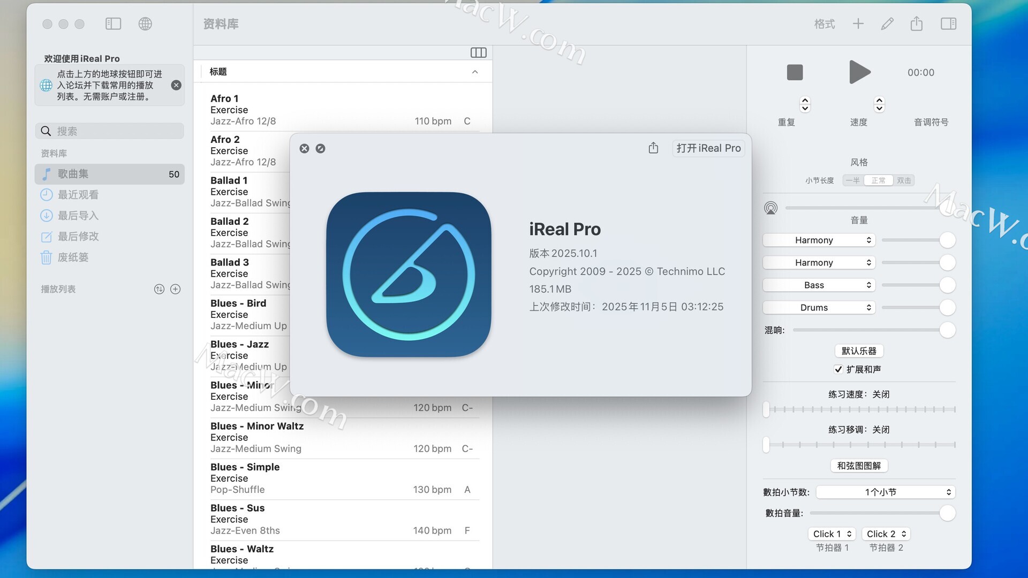The width and height of the screenshot is (1028, 578).
Task: Toggle the left sidebar panel icon
Action: pos(113,24)
